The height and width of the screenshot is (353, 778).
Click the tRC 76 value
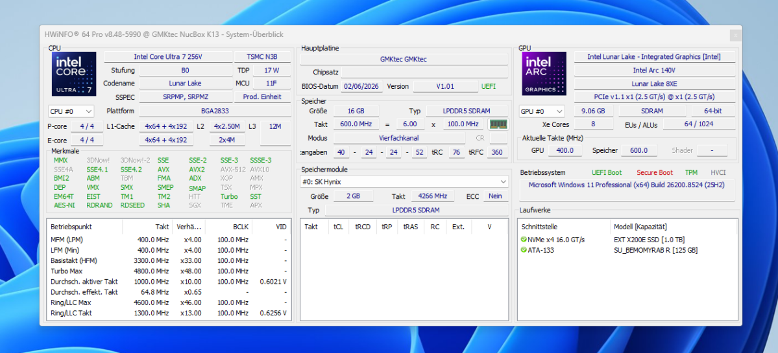456,152
